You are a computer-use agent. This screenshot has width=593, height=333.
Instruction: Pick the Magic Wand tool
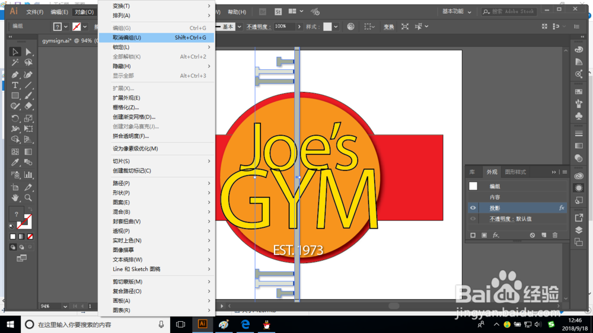pyautogui.click(x=15, y=62)
